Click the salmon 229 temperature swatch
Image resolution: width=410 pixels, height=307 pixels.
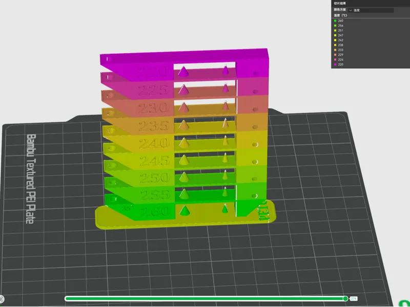tap(335, 55)
